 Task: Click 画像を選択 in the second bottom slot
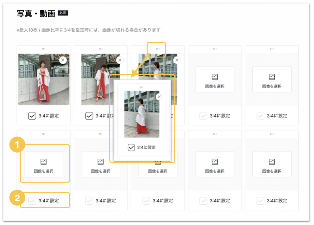101,164
